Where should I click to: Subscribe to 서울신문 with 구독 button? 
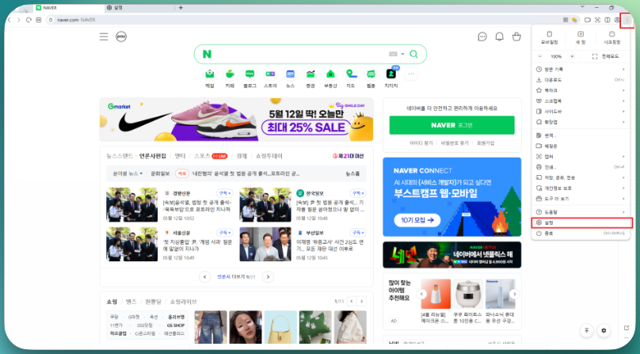pos(225,233)
